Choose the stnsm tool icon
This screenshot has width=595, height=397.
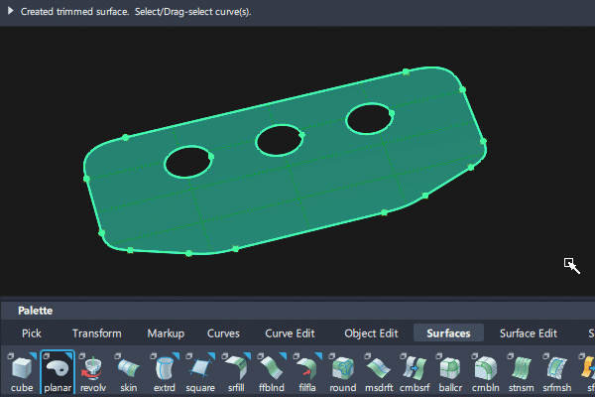tap(521, 372)
